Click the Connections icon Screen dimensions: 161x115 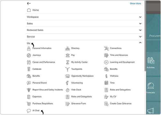point(106,48)
